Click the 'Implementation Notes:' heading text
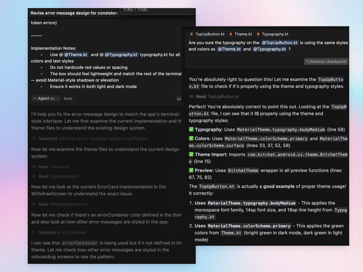The height and width of the screenshot is (272, 363). click(54, 48)
